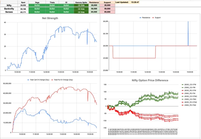
Task: Select the 25850_CE-ITM2 legend entry
Action: click(189, 99)
